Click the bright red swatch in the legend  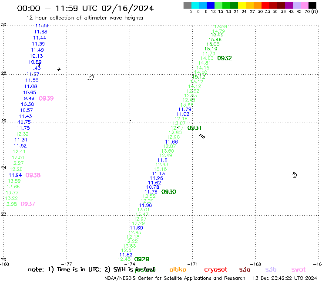pos(265,5)
